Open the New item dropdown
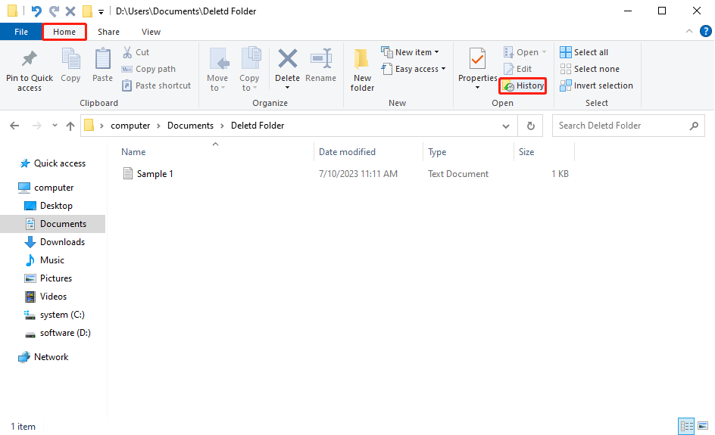 click(437, 52)
